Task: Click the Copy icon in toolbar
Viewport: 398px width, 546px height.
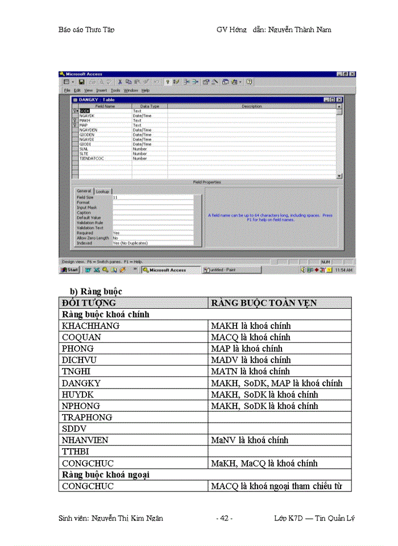Action: (128, 82)
